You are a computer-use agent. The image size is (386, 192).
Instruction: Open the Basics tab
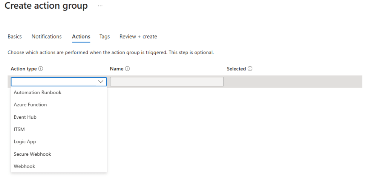[x=15, y=37]
